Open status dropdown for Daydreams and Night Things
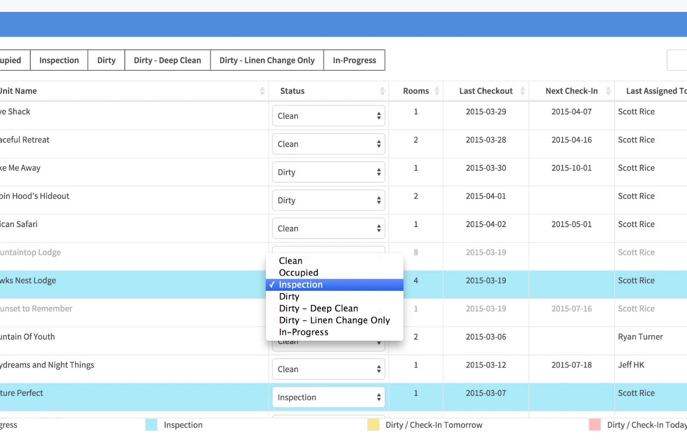The image size is (687, 443). [329, 369]
